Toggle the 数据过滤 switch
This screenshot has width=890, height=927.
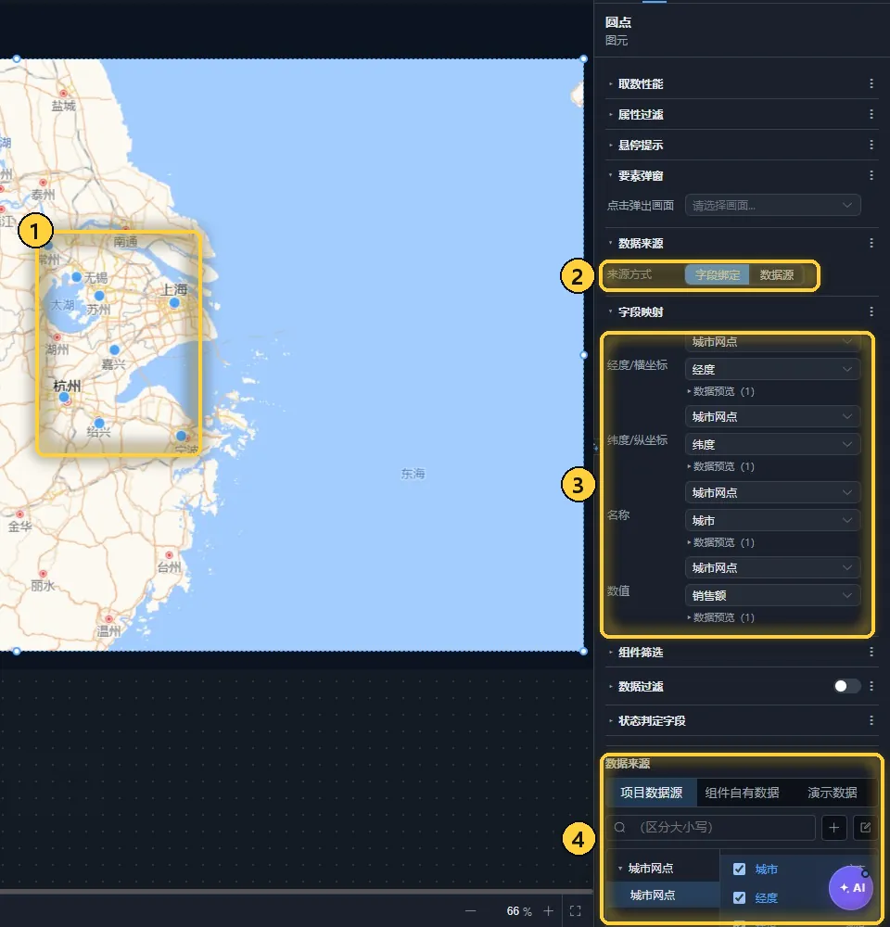pyautogui.click(x=846, y=686)
